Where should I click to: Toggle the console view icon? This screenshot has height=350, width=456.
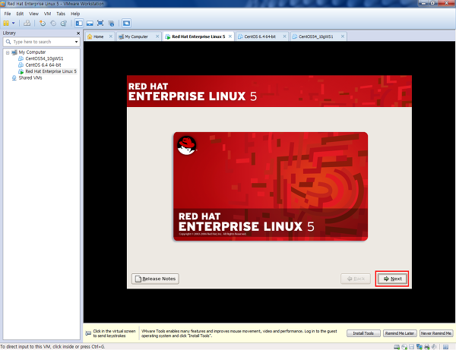(126, 24)
